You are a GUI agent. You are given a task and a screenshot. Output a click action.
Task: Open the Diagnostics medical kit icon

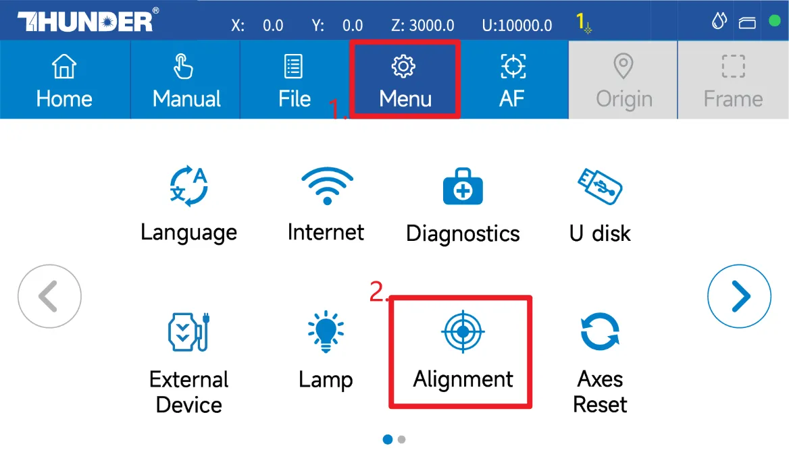click(463, 187)
